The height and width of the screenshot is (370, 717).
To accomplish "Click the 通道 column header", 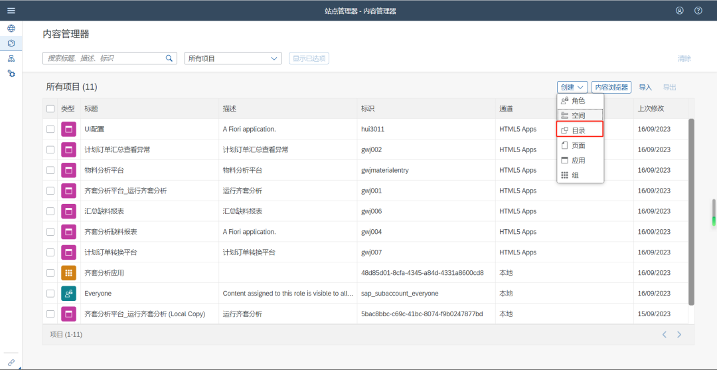I will (564, 109).
